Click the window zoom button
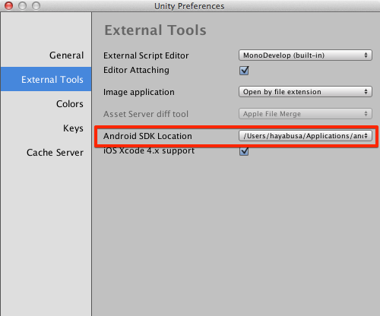 click(36, 5)
